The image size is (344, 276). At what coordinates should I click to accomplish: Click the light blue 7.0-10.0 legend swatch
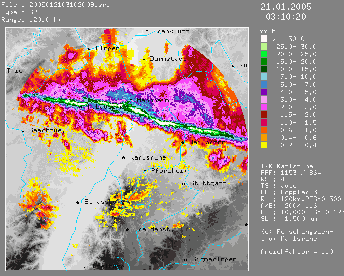pos(264,76)
